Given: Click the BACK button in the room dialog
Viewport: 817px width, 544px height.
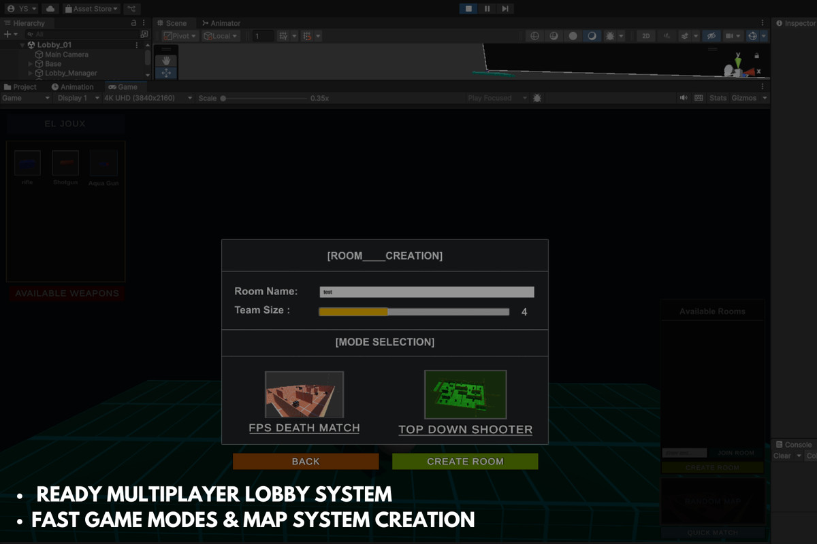Looking at the screenshot, I should click(306, 461).
